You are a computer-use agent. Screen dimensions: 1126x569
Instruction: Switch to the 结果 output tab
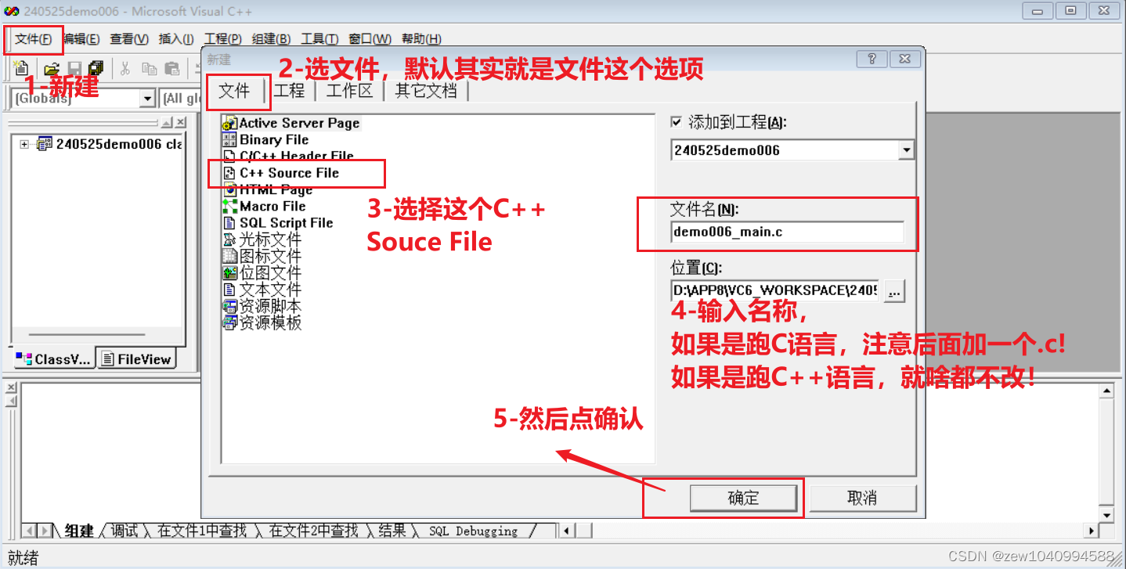(x=392, y=531)
